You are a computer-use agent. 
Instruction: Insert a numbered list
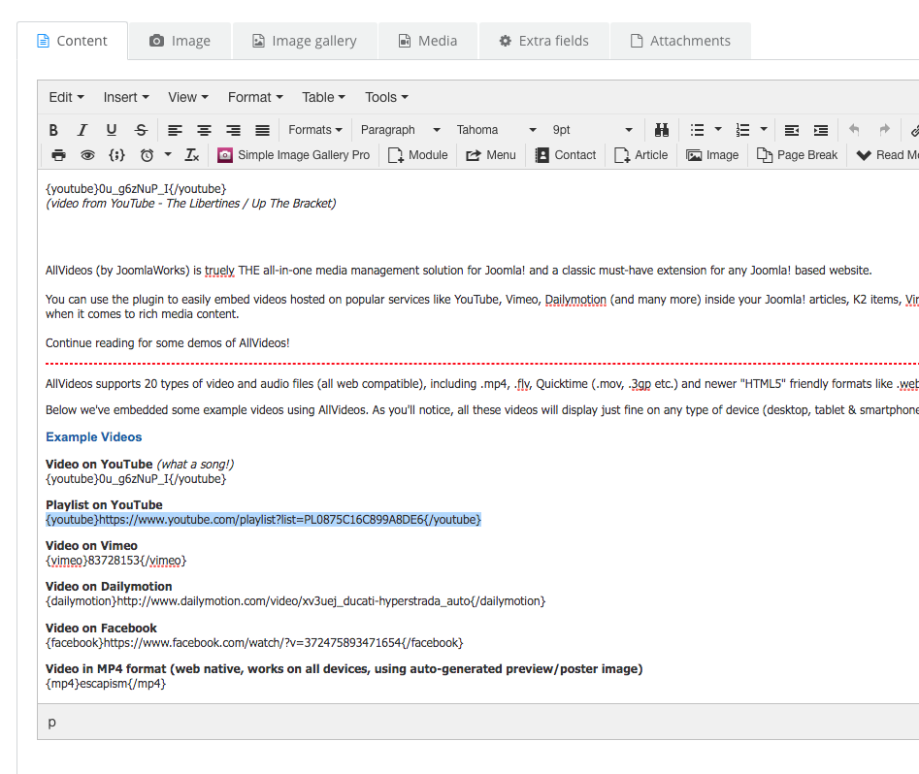[742, 130]
